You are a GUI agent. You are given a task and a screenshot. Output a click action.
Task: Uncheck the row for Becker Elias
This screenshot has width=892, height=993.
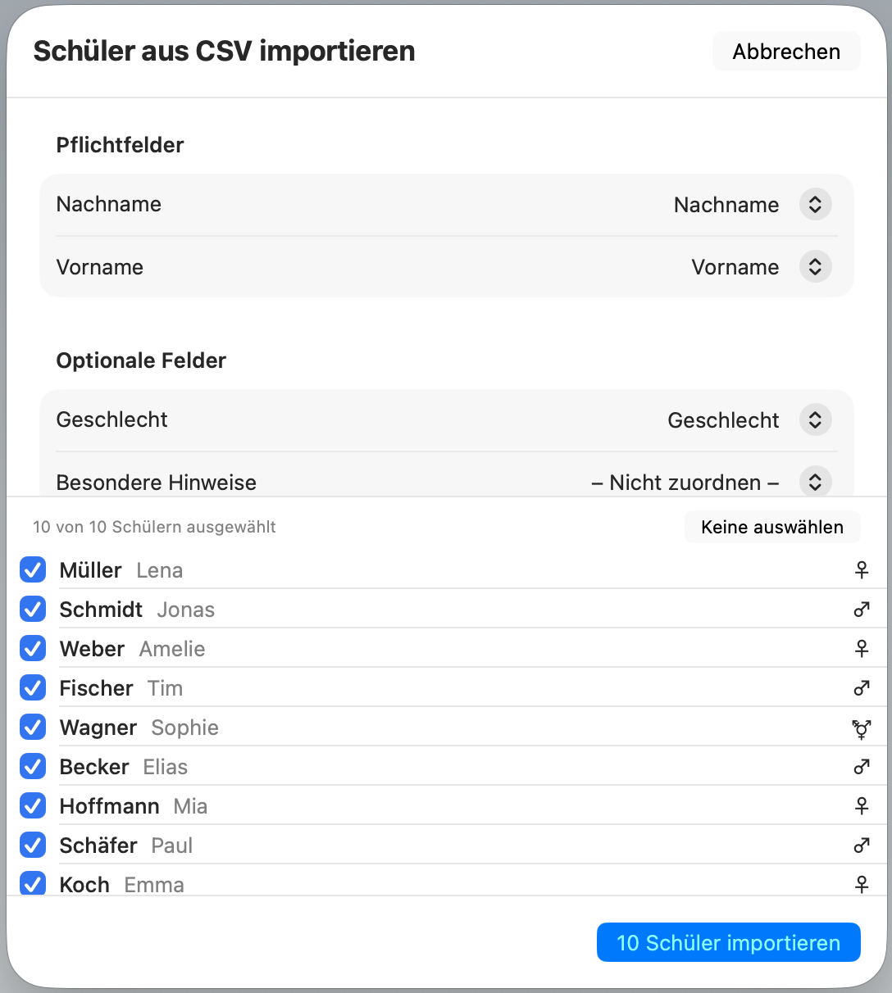[32, 766]
